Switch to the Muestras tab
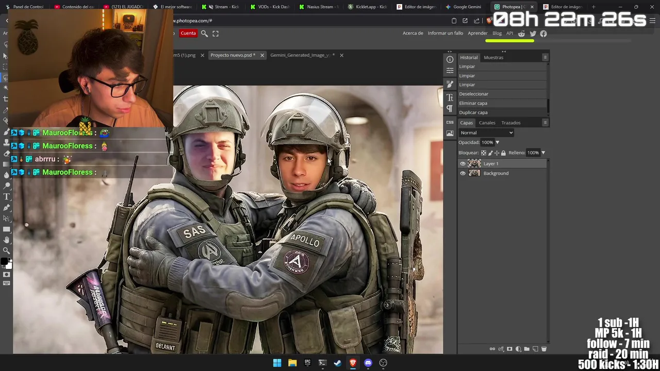660x371 pixels. point(493,58)
